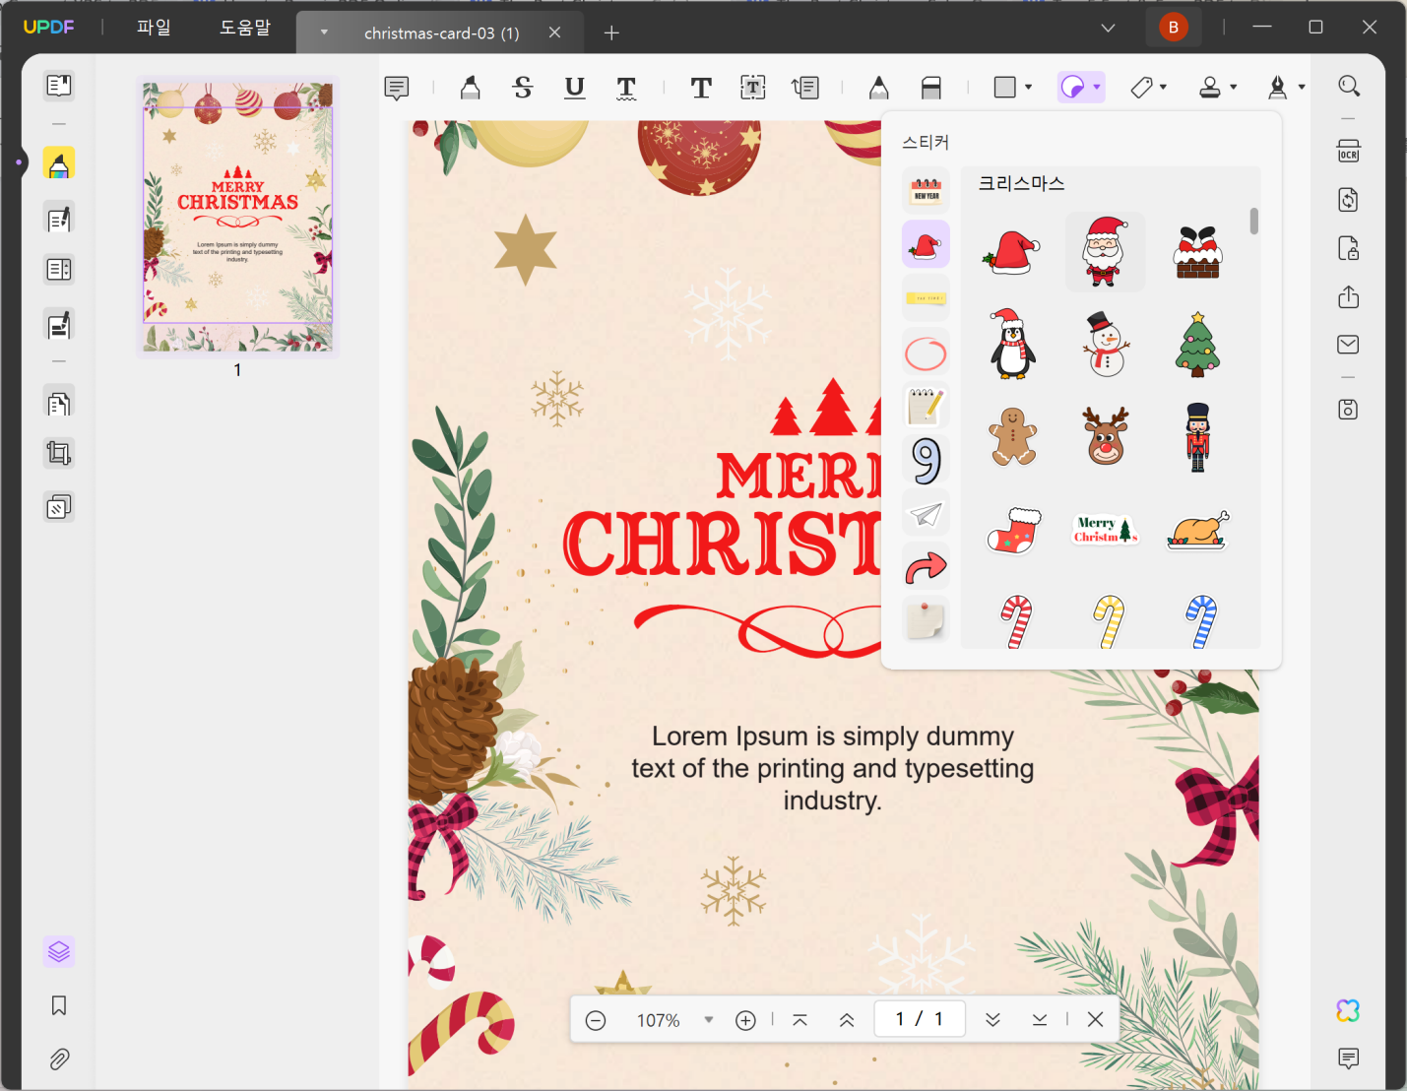Viewport: 1407px width, 1091px height.
Task: Open the sticky note comment tool
Action: 397,88
